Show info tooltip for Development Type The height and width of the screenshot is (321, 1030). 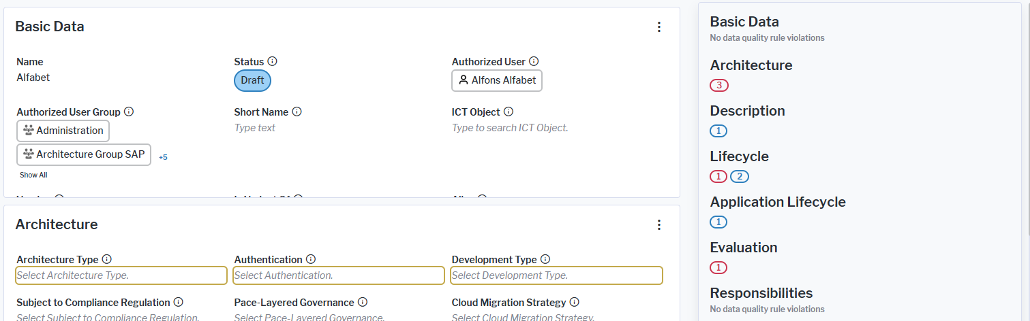point(545,259)
